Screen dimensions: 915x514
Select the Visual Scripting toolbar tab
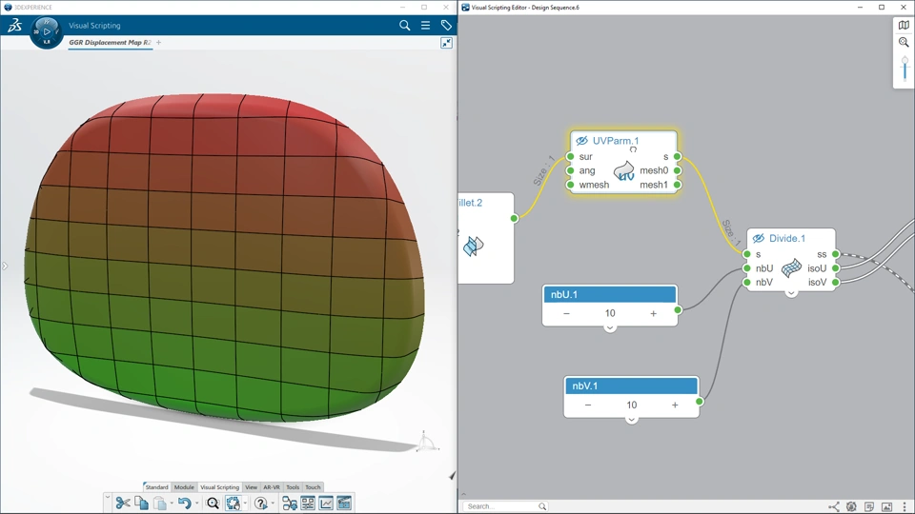point(219,487)
